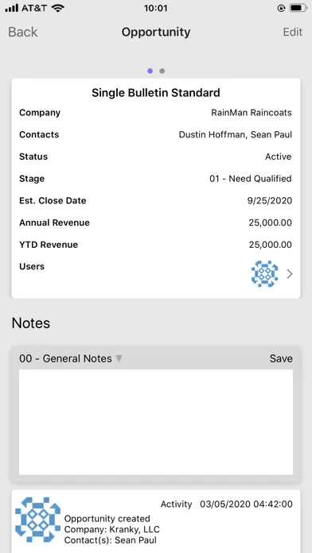Tap the avatar on the activity entry

(38, 520)
